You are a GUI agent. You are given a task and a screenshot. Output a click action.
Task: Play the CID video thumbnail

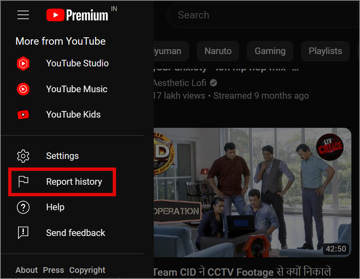point(252,192)
